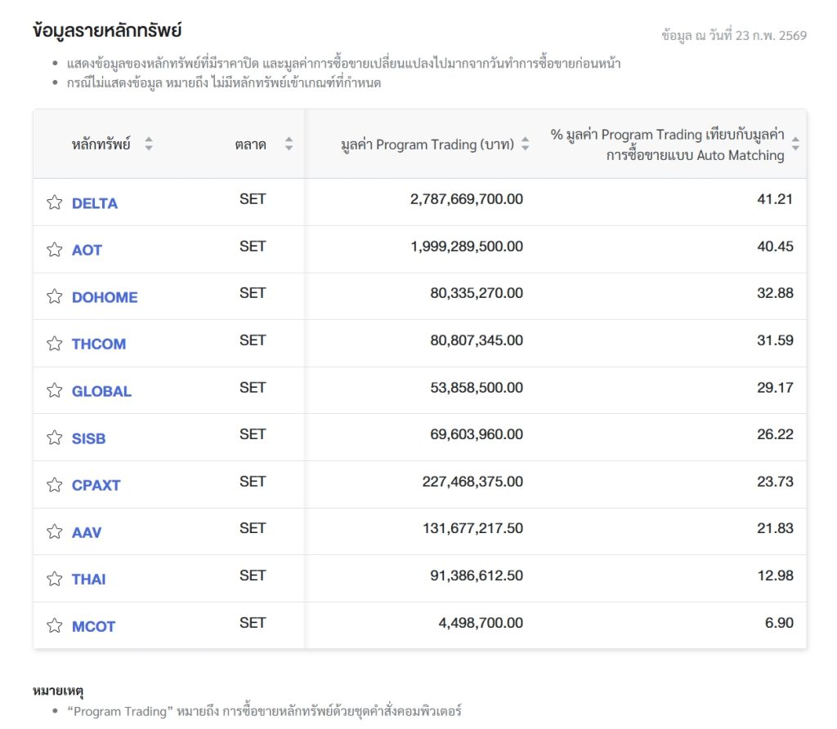This screenshot has height=729, width=837.
Task: Sort table by หลักทรัพย์ column arrows
Action: pyautogui.click(x=148, y=144)
